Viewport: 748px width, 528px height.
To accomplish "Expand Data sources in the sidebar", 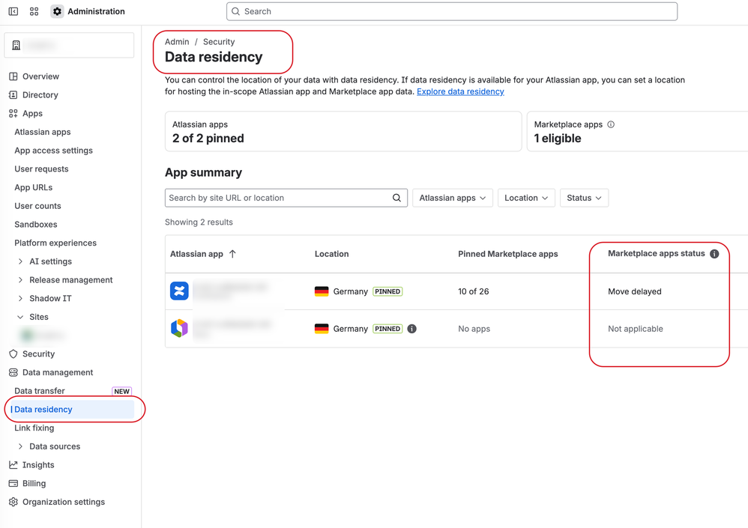I will [x=20, y=446].
